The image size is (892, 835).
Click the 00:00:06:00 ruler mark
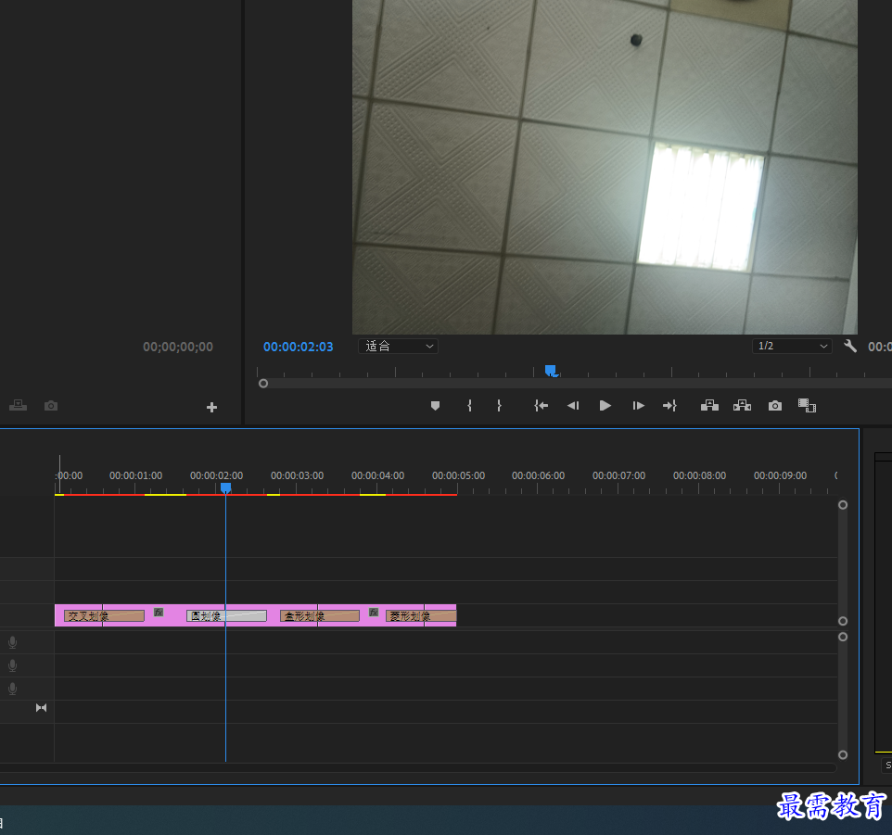click(x=538, y=475)
